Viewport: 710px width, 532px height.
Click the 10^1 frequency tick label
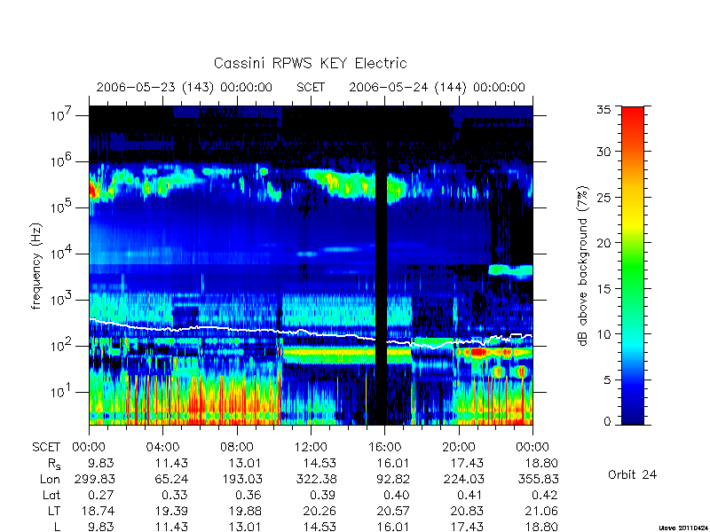pos(62,391)
